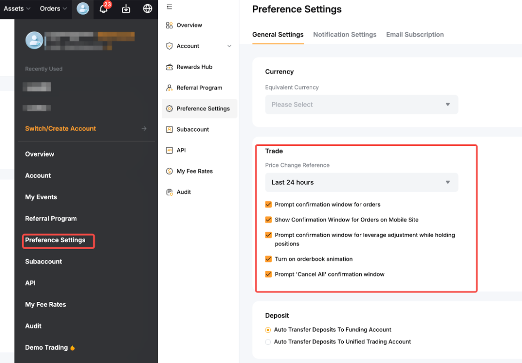The image size is (522, 363).
Task: Open the Equivalent Currency dropdown
Action: click(361, 104)
